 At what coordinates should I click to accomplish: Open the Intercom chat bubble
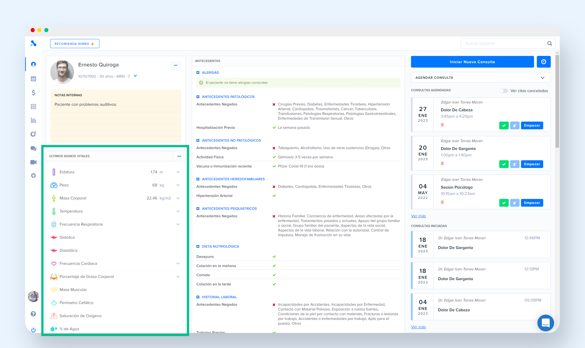[545, 323]
